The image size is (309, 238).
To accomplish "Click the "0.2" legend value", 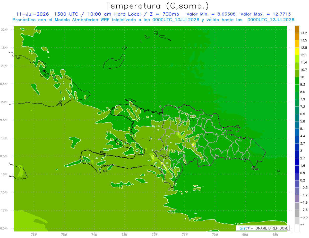I will point(303,180).
